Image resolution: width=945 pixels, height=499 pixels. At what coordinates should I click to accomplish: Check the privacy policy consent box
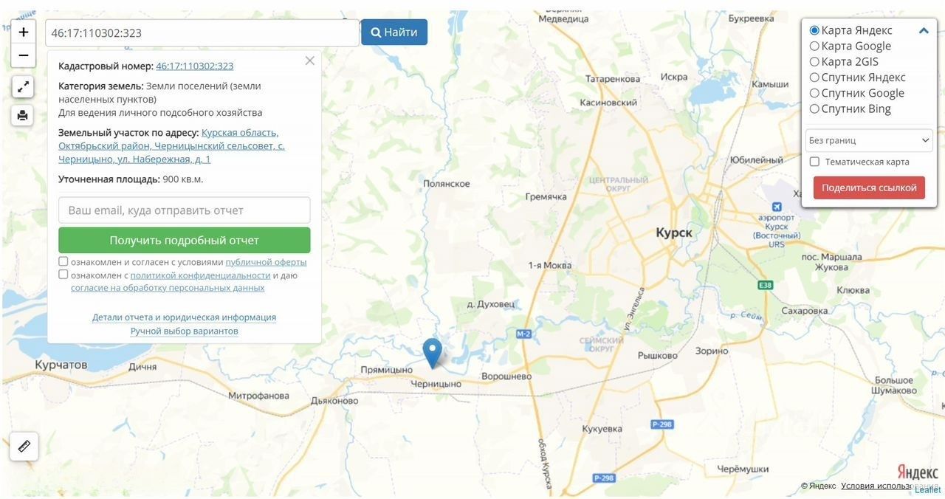[x=63, y=275]
